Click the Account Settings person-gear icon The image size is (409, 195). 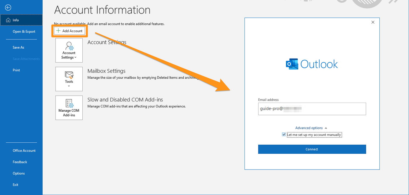point(69,46)
